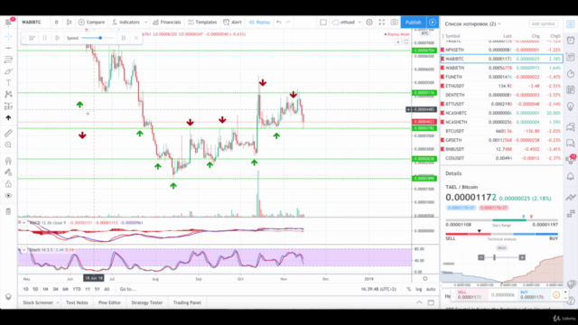
Task: Select ETHUSDT in the watchlist
Action: [x=502, y=86]
